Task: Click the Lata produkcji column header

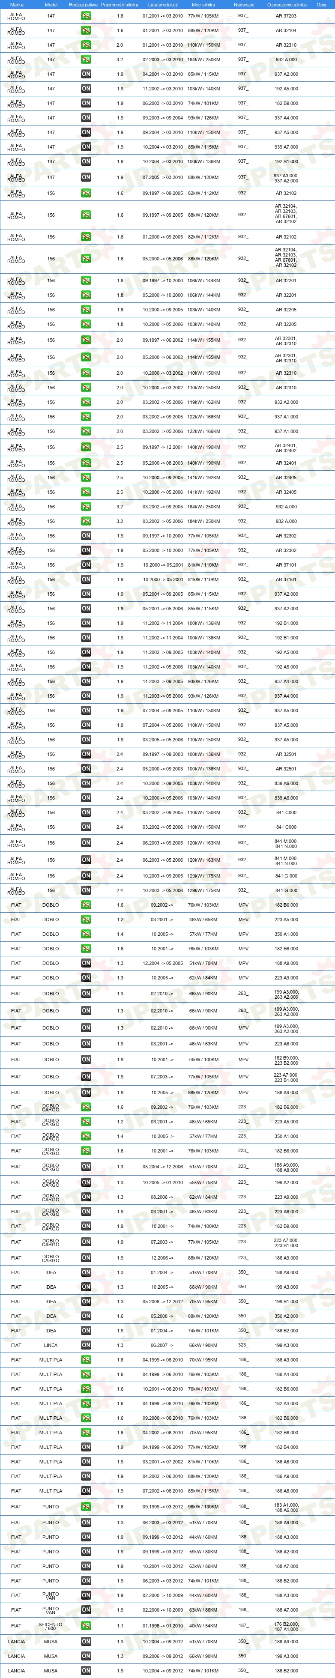Action: [163, 5]
